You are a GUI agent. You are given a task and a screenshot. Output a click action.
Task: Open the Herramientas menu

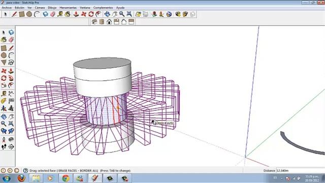pos(68,8)
